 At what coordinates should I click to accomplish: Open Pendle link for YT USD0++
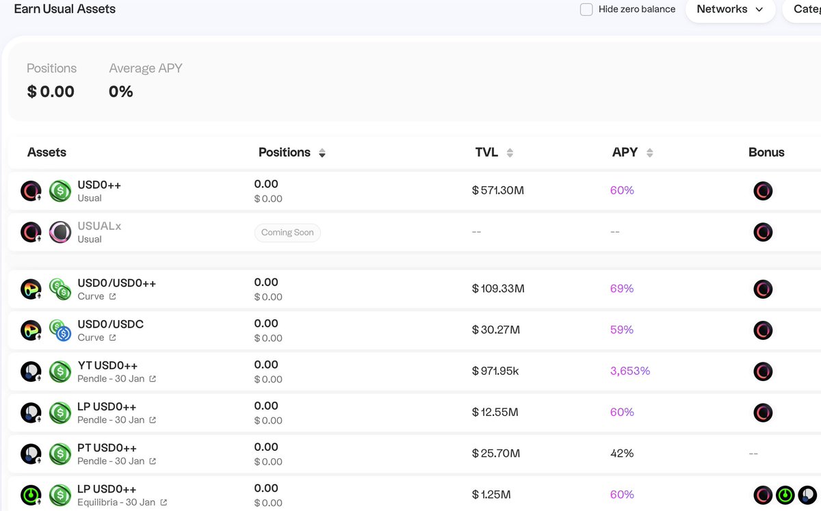click(x=153, y=379)
